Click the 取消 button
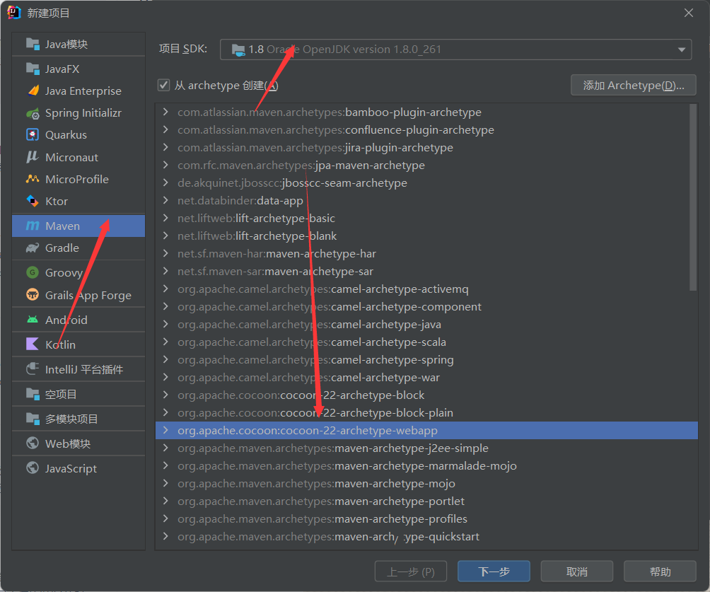Viewport: 710px width, 592px height. click(x=577, y=571)
